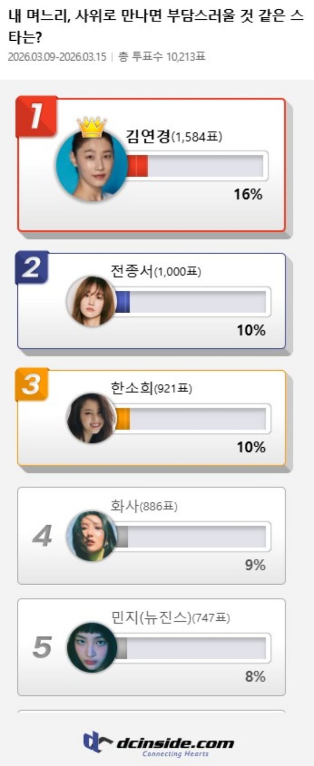Open the profile photo beside 민지(뉴진스)
Image resolution: width=314 pixels, height=766 pixels.
coord(92,647)
